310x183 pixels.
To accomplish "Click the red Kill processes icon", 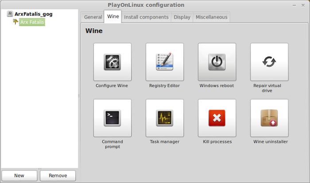I will click(217, 118).
